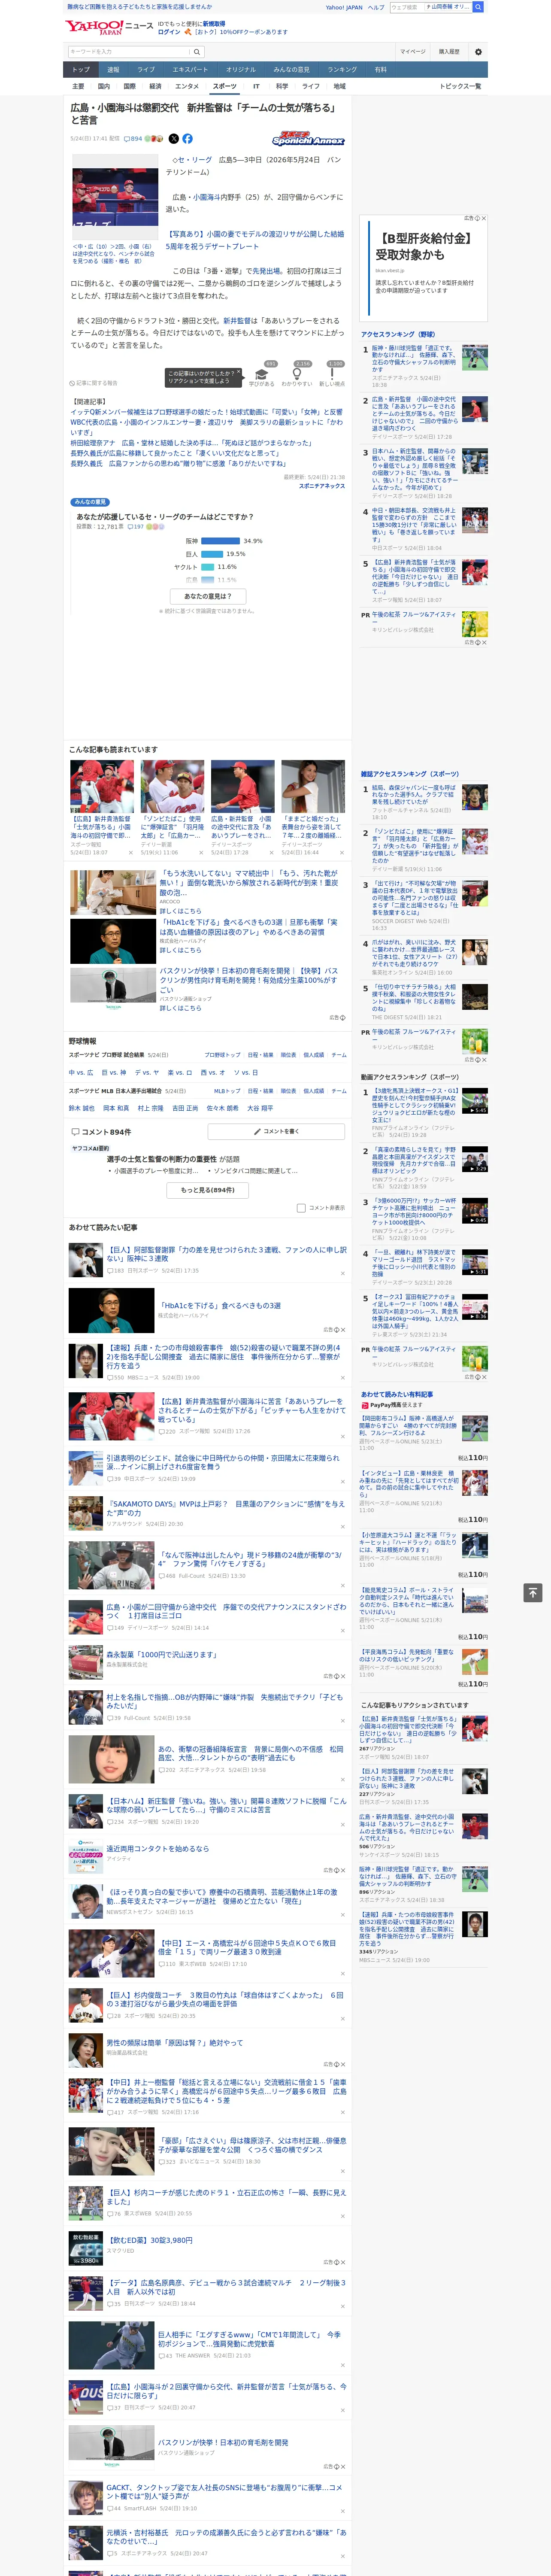Viewport: 551px width, 2576px height.
Task: Click the 巨人 19.5% poll bar
Action: (x=212, y=554)
